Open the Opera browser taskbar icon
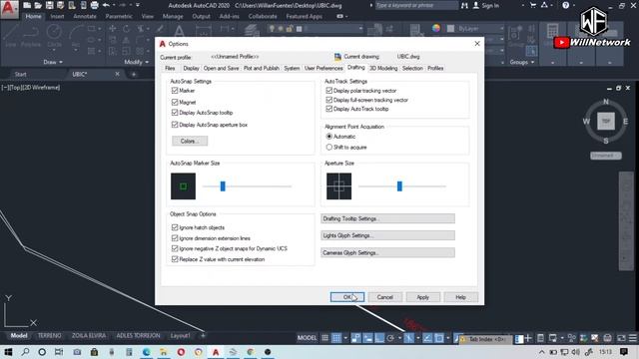The height and width of the screenshot is (359, 639). click(181, 352)
